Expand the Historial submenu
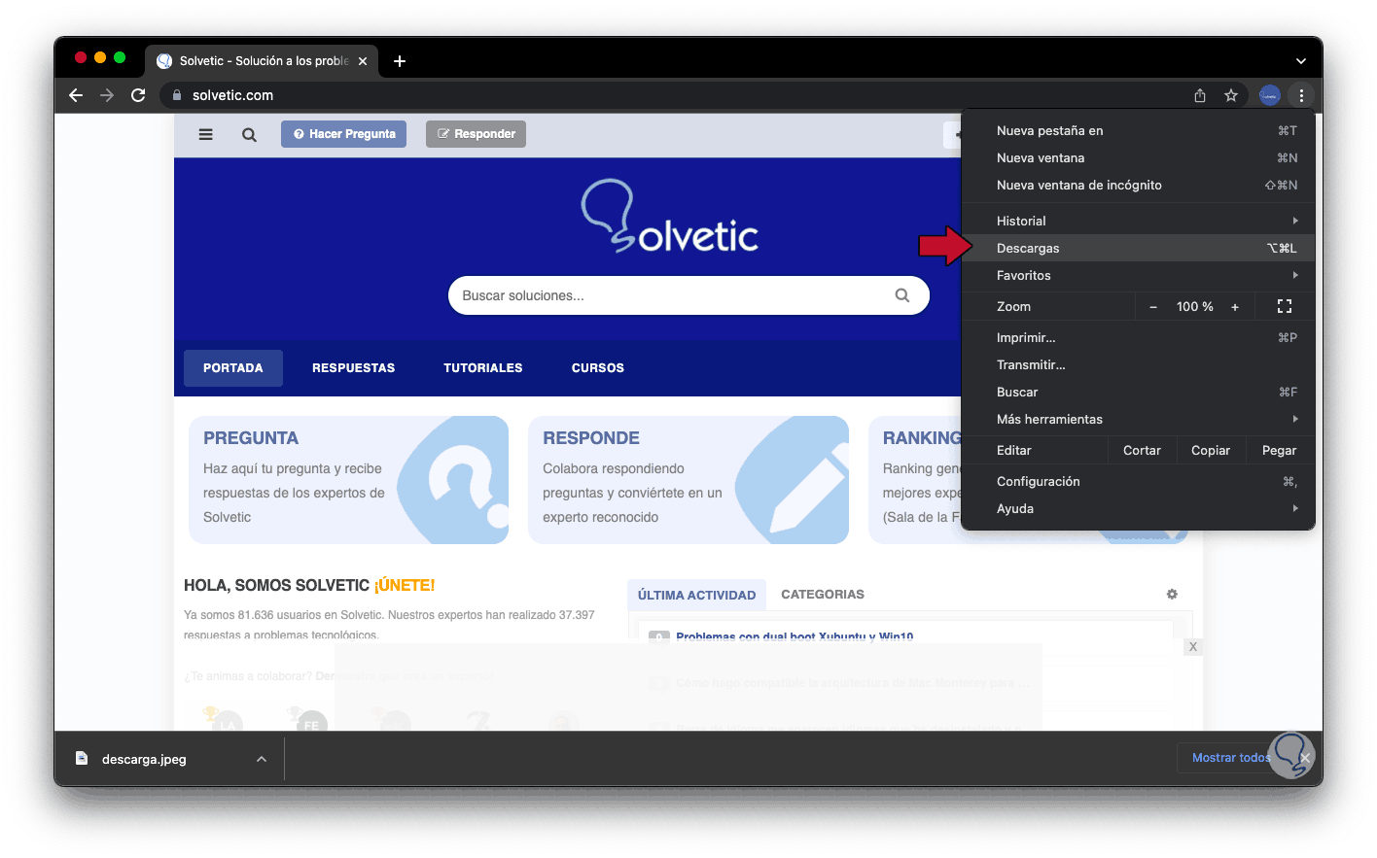This screenshot has width=1377, height=858. click(x=1138, y=221)
